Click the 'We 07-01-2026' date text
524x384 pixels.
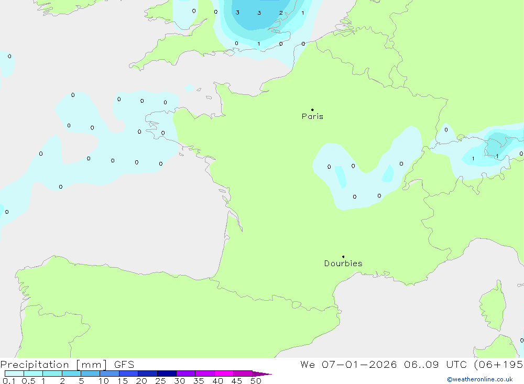click(348, 365)
